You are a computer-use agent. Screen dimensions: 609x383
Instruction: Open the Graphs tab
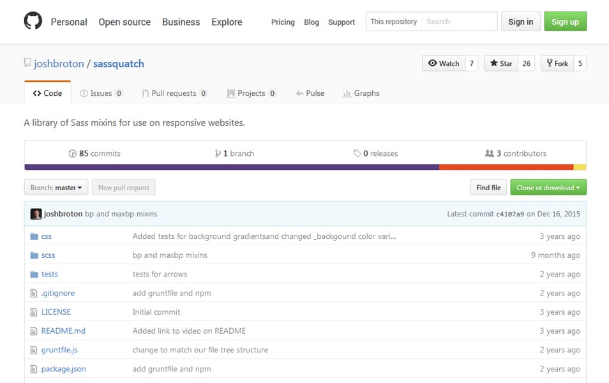[361, 93]
